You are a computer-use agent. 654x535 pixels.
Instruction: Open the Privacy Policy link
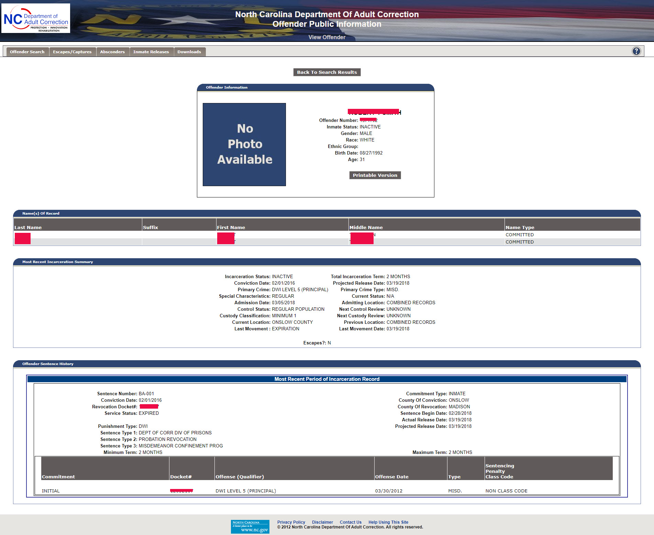(x=291, y=522)
